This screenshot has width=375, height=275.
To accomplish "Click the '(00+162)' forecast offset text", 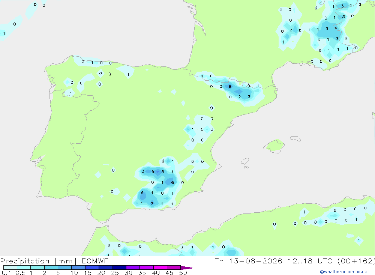I will (x=356, y=261).
